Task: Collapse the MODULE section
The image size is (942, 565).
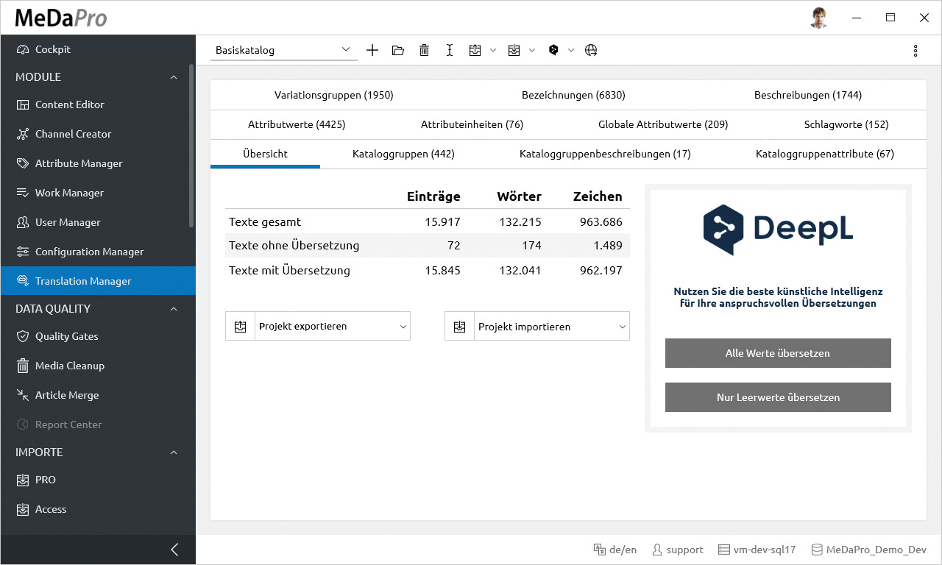Action: click(174, 77)
